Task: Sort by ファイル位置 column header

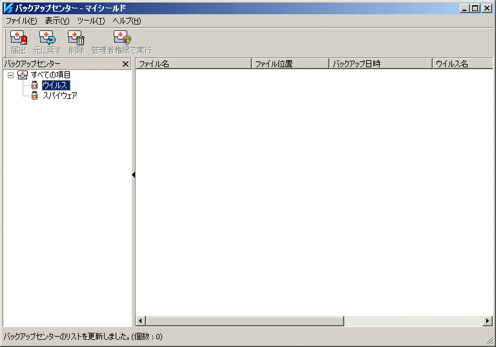Action: point(290,63)
